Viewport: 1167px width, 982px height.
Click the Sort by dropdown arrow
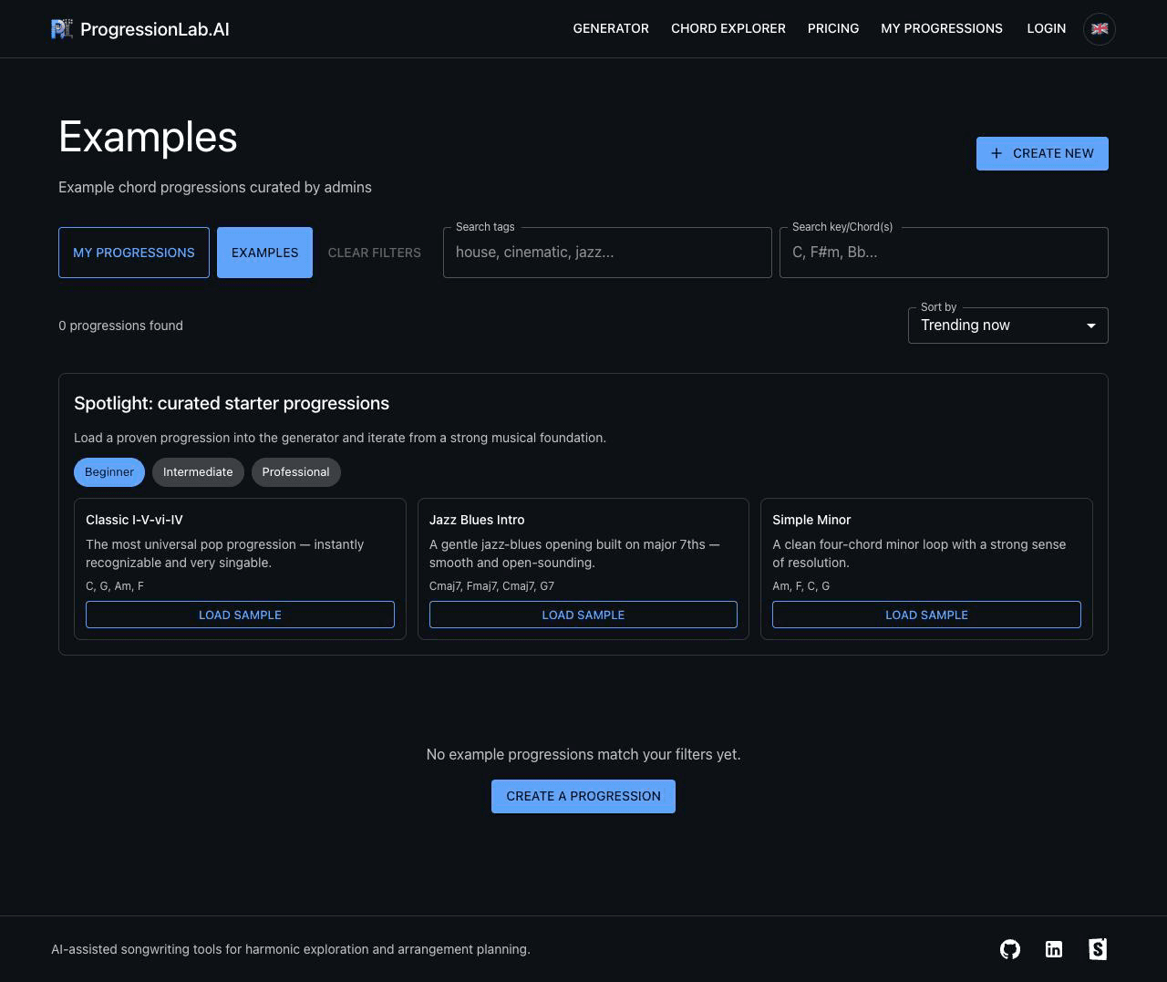pos(1090,326)
